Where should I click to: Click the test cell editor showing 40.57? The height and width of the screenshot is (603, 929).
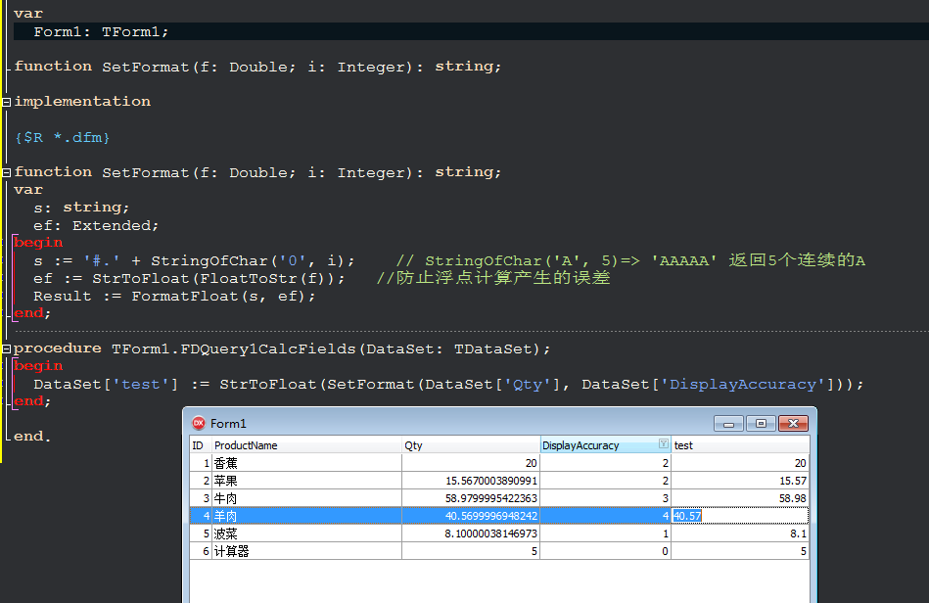[x=740, y=516]
